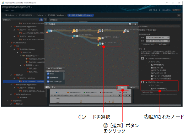The height and width of the screenshot is (136, 187).
Task: Check the ネットワークの送信速度 checkbox
Action: tap(152, 76)
